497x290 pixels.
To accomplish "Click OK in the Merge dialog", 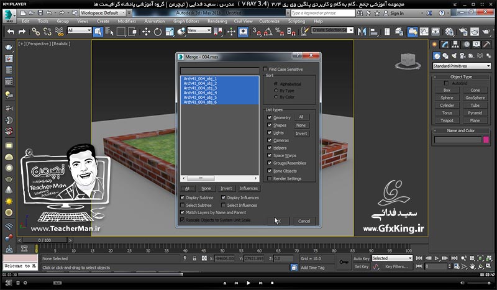I will point(278,221).
